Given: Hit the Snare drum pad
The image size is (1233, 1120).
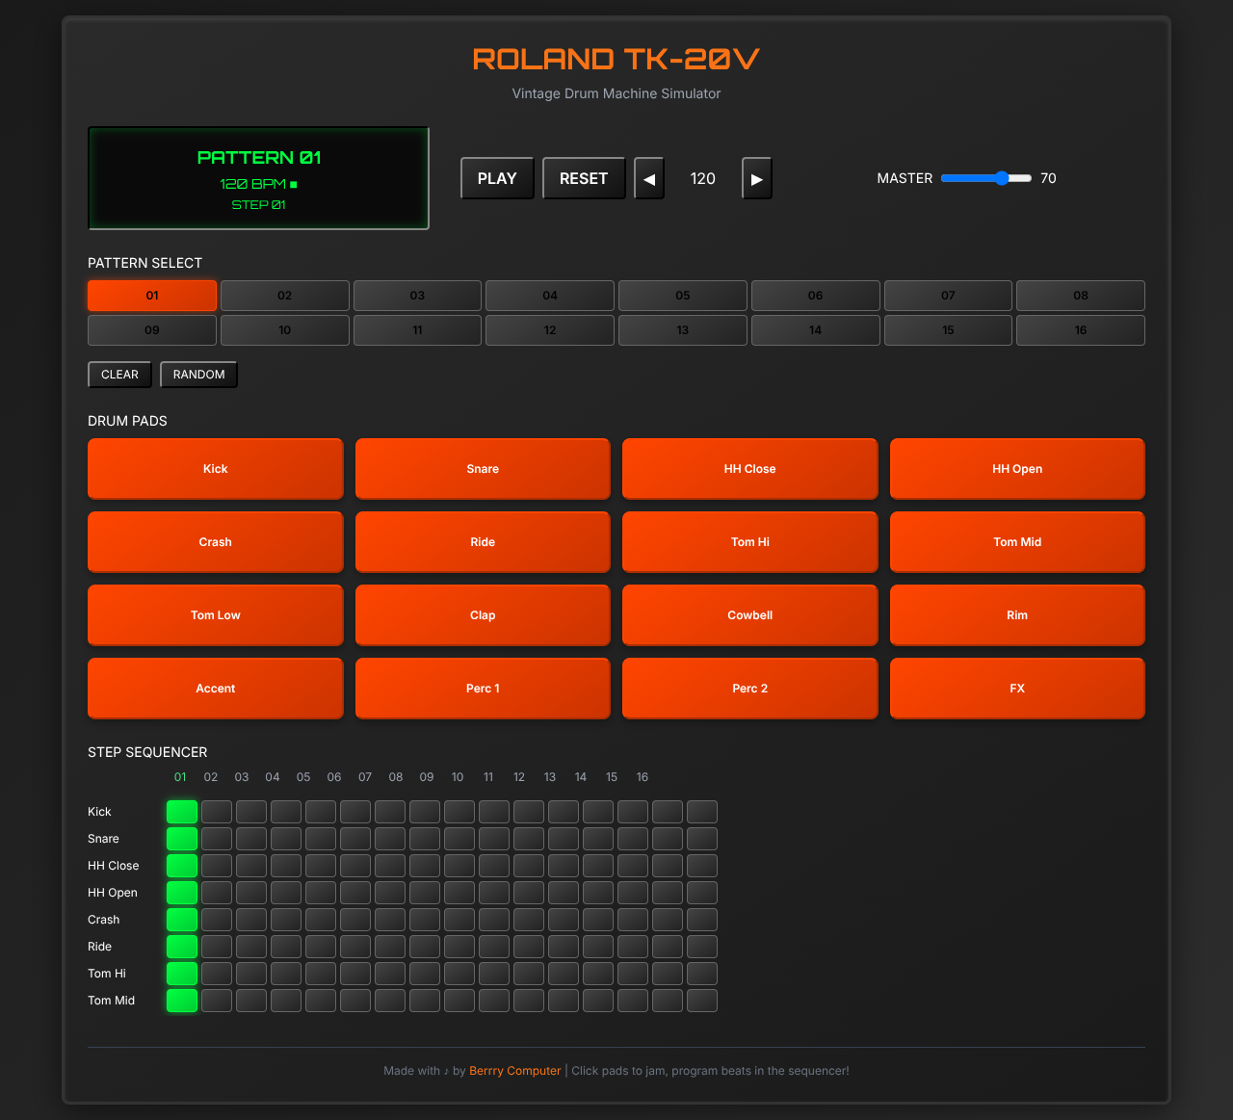Looking at the screenshot, I should [483, 469].
